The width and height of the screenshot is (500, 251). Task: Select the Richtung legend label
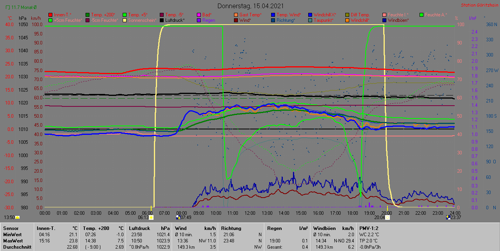(286, 20)
